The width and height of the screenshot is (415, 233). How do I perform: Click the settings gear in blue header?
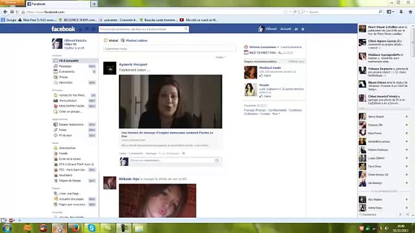coord(303,29)
